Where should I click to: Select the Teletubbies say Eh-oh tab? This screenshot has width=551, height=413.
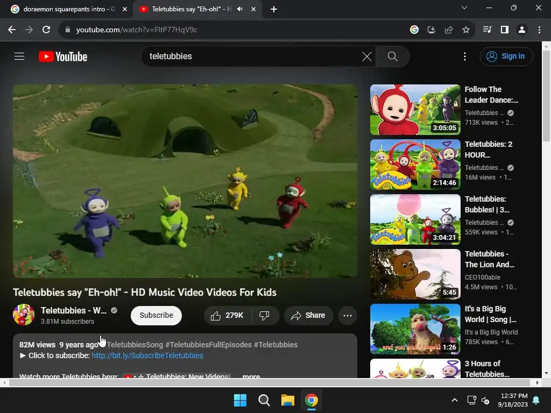pyautogui.click(x=192, y=9)
